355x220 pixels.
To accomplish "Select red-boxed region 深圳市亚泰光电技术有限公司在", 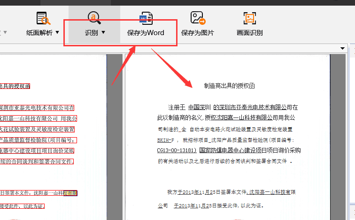I will coord(37,108).
